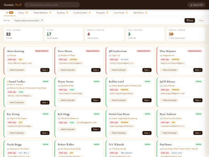This screenshot has height=157, width=209.
Task: Click Robert Walker author name
Action: tap(66, 145)
